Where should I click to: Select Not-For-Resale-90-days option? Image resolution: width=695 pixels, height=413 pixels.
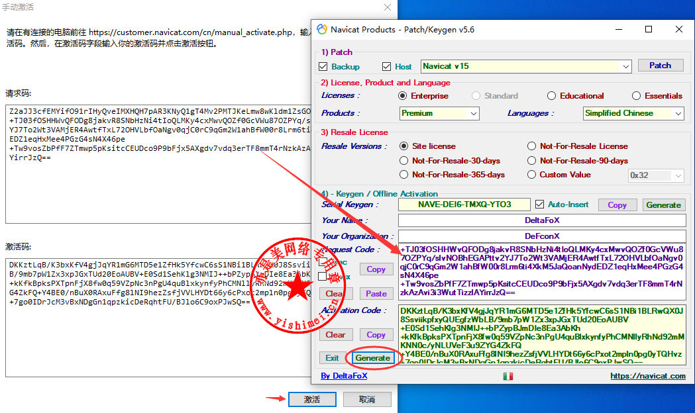[x=531, y=160]
